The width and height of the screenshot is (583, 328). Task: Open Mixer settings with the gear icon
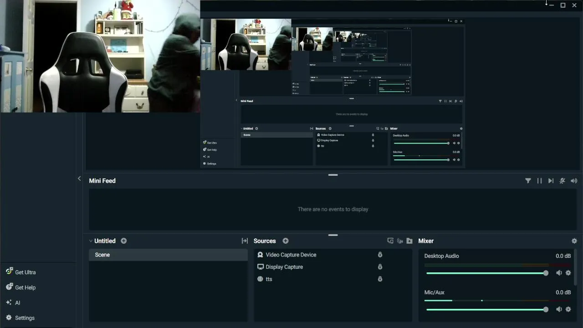click(x=574, y=241)
